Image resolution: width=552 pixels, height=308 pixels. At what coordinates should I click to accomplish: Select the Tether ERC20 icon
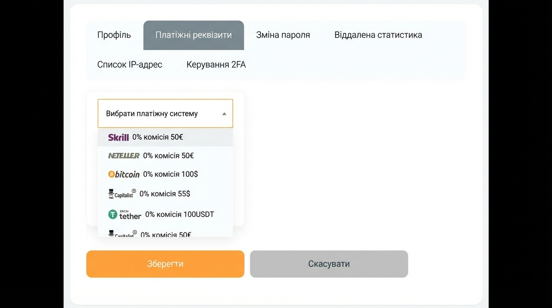pyautogui.click(x=124, y=214)
